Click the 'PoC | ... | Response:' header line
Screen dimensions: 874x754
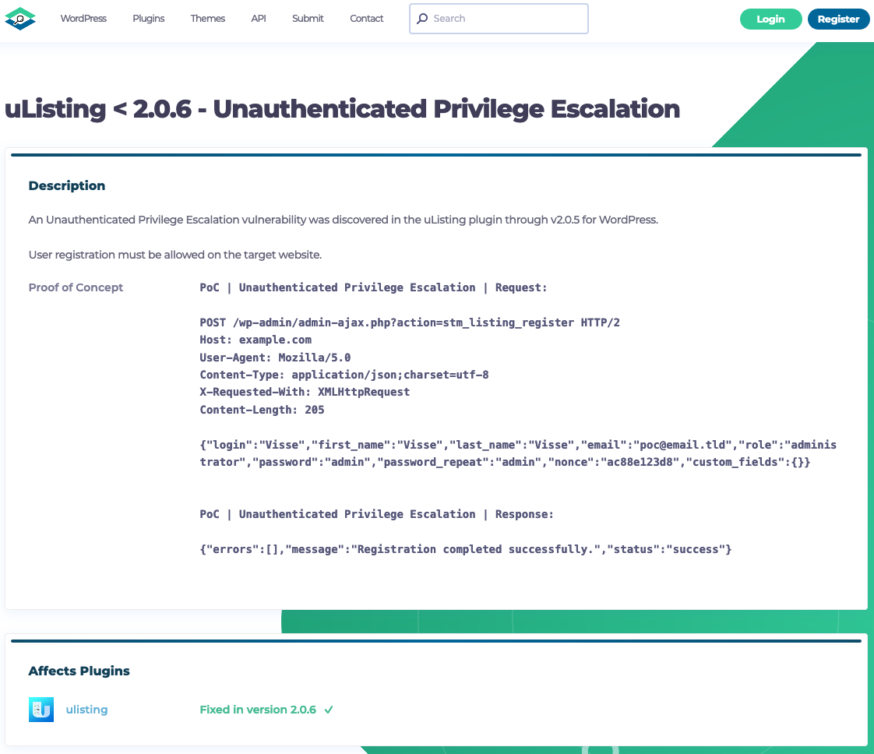point(377,514)
